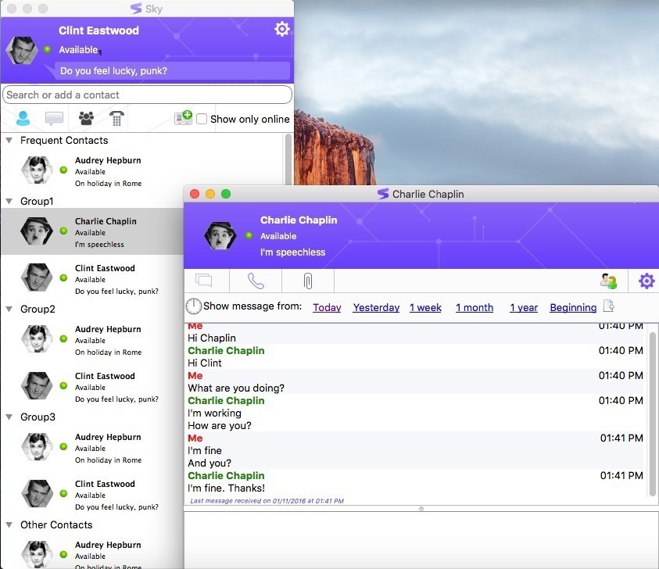This screenshot has height=569, width=659.
Task: Show messages from Beginning
Action: 573,308
